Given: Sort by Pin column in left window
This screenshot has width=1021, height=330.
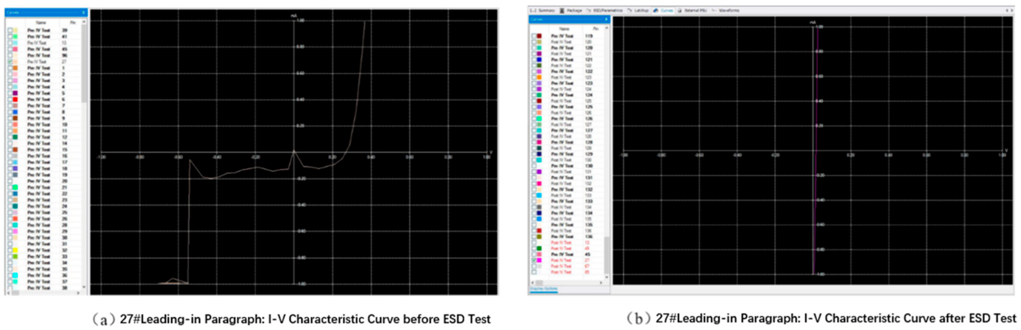Looking at the screenshot, I should coord(72,23).
